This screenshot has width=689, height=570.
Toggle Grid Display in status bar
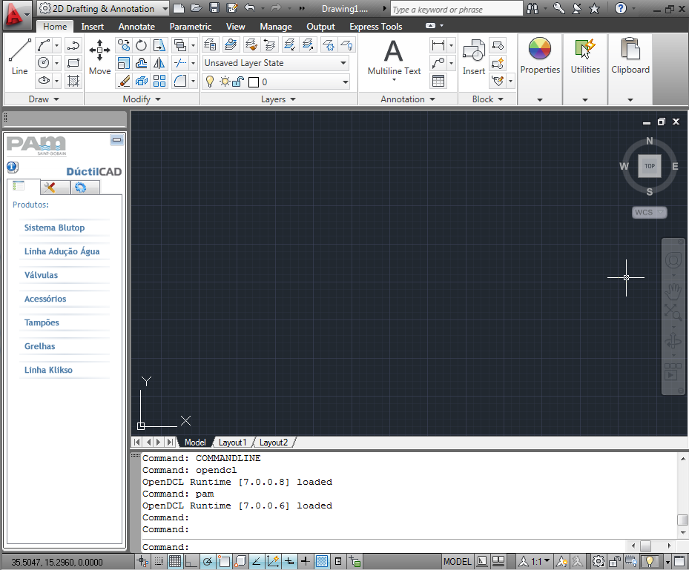coord(174,561)
